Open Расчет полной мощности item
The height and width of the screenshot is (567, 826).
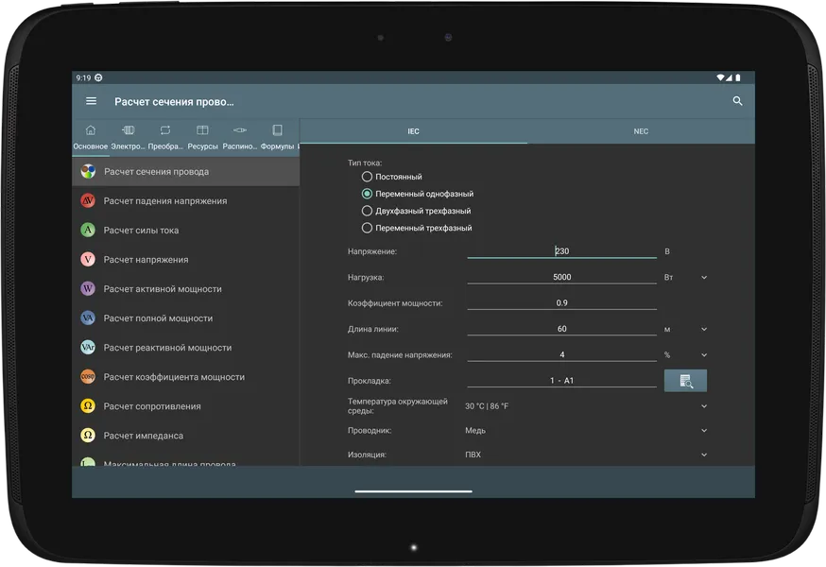186,318
